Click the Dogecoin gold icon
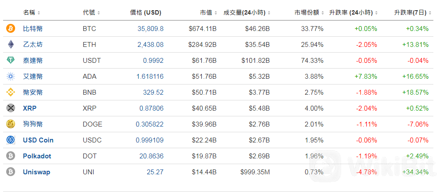Screen dimensions: 444x192 coord(11,124)
